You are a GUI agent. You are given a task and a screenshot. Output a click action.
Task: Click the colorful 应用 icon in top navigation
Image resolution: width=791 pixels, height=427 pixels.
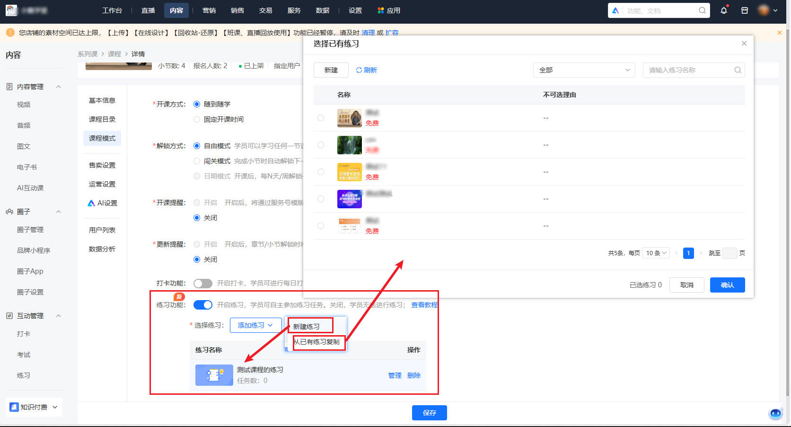380,10
